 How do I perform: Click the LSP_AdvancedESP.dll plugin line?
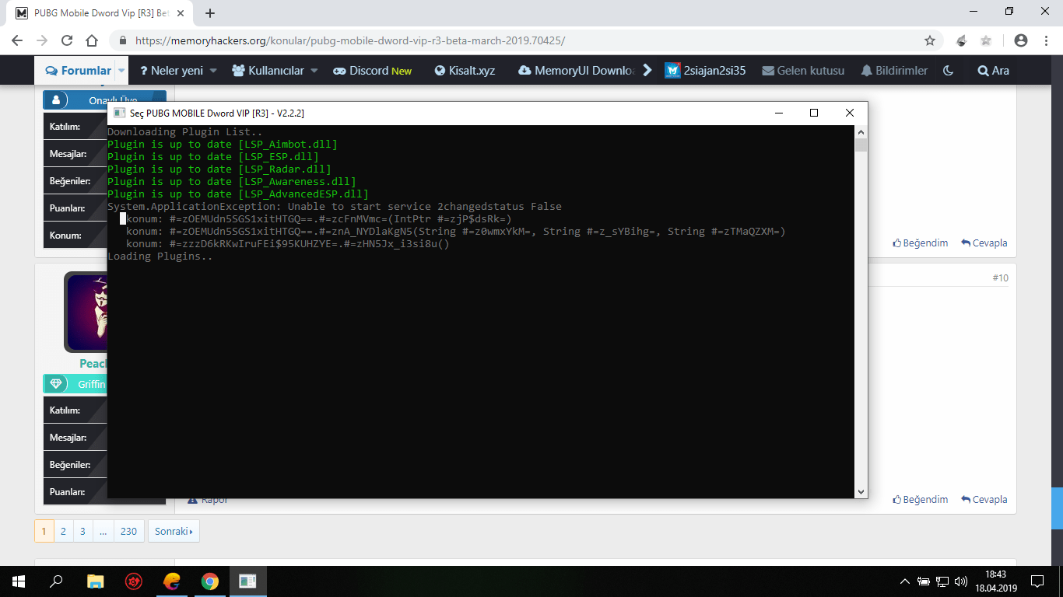point(238,194)
